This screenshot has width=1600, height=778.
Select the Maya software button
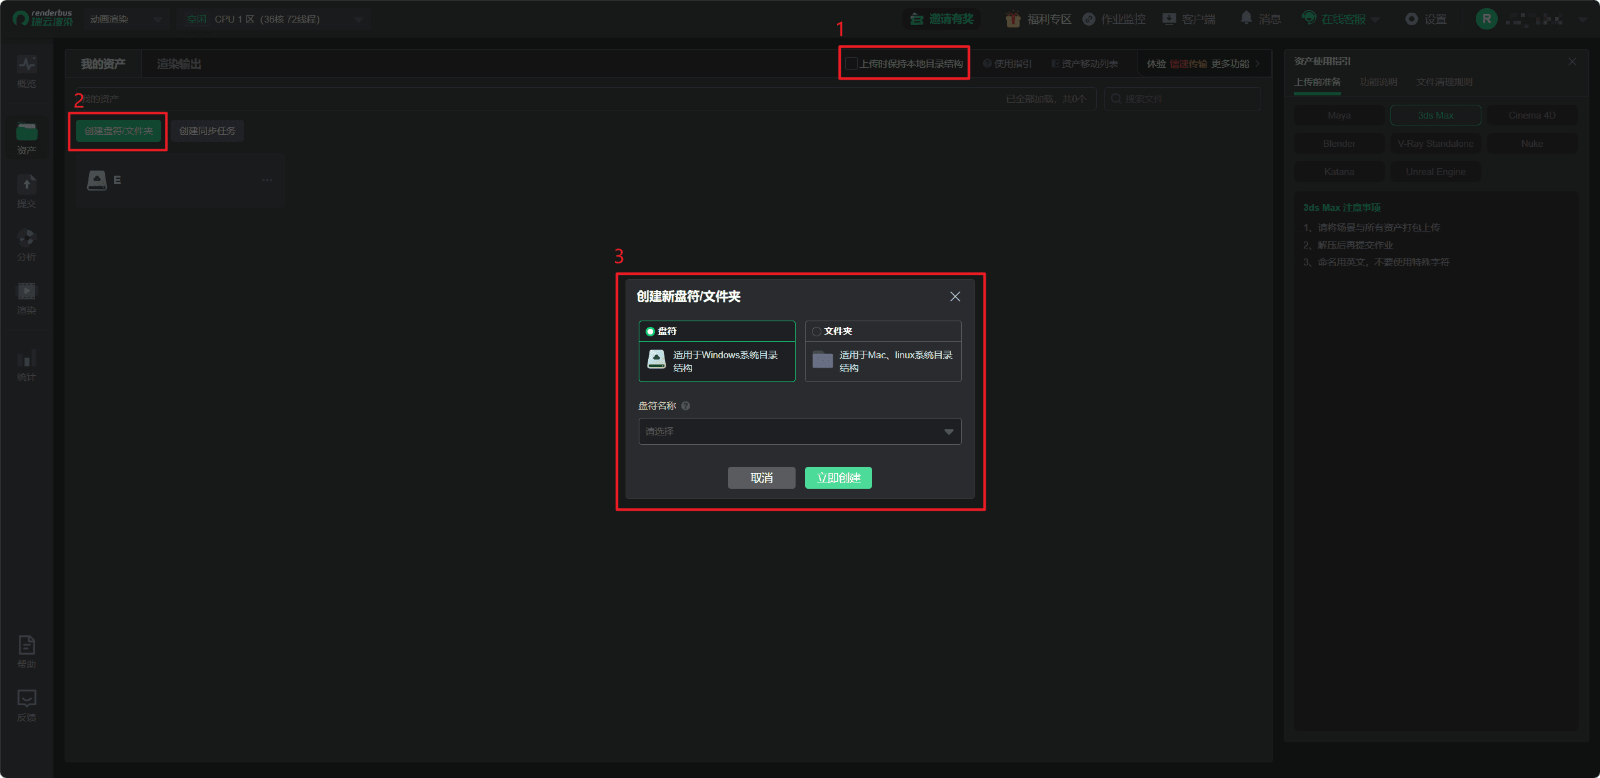coord(1339,115)
